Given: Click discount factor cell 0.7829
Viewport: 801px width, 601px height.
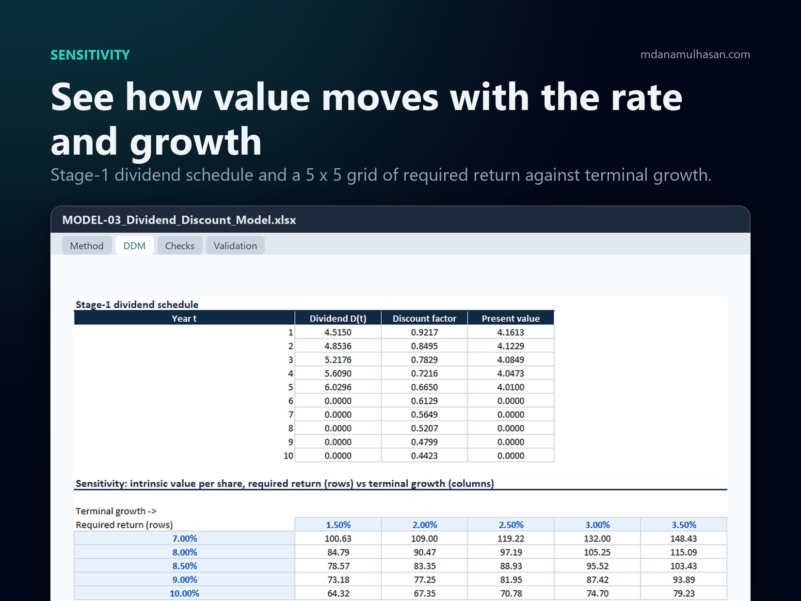Looking at the screenshot, I should coord(424,360).
